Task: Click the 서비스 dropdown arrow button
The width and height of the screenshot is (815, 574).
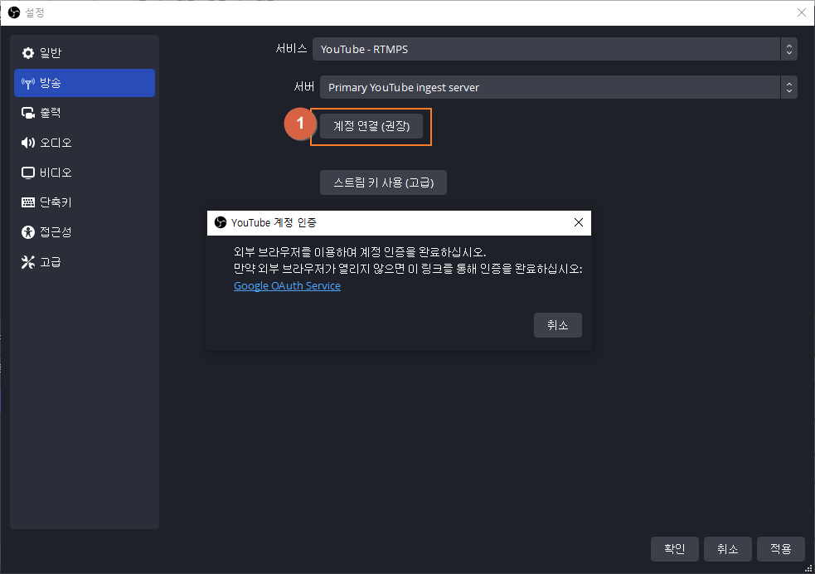Action: 789,49
